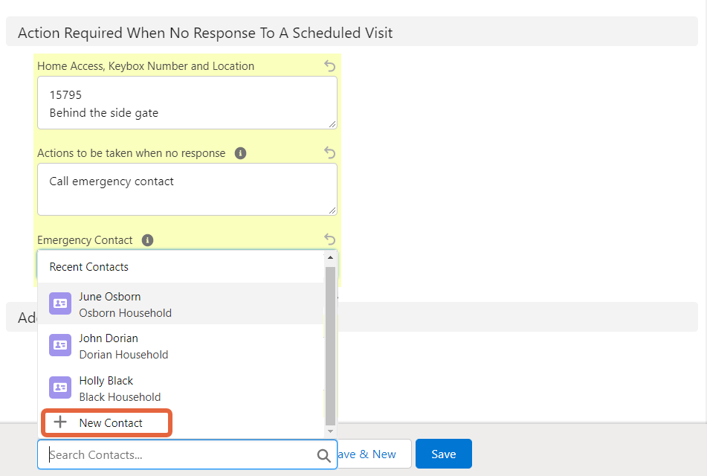Undo changes to Actions when no response

(x=329, y=153)
